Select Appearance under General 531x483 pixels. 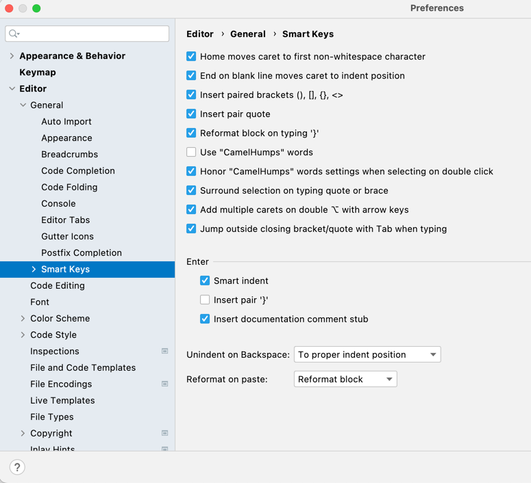click(x=66, y=138)
